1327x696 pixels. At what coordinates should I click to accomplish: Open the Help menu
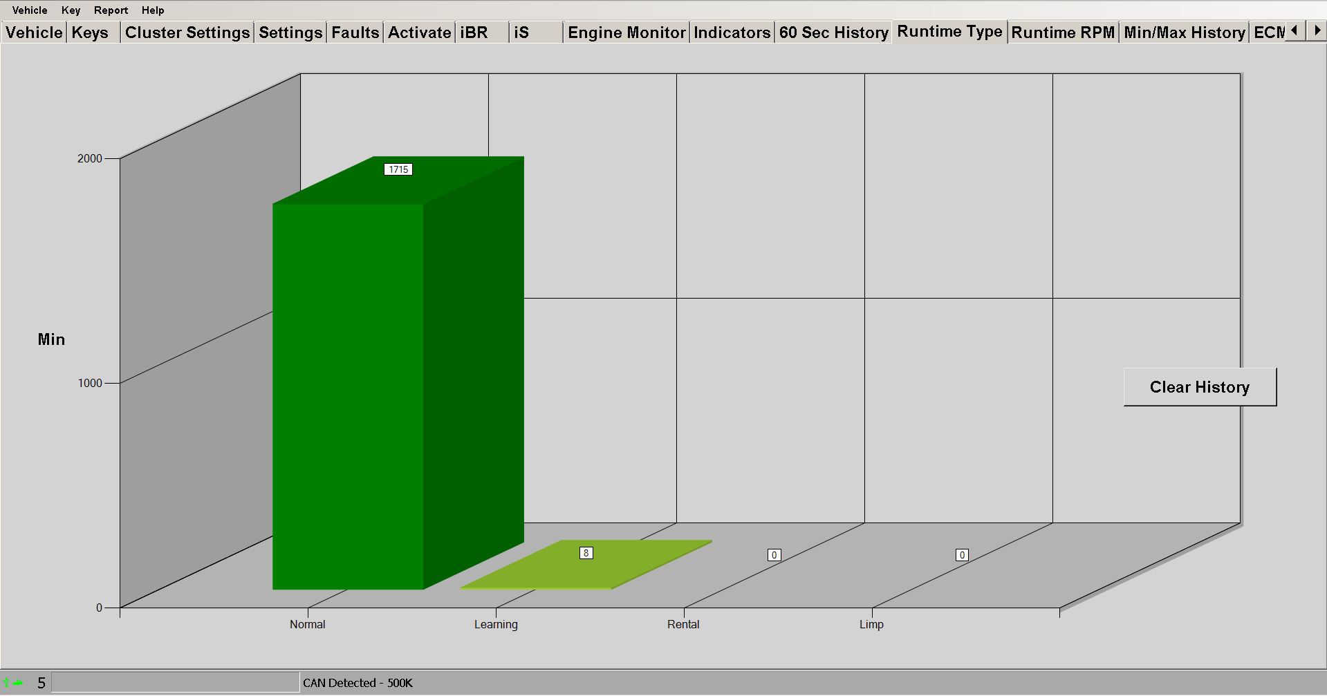[x=153, y=10]
